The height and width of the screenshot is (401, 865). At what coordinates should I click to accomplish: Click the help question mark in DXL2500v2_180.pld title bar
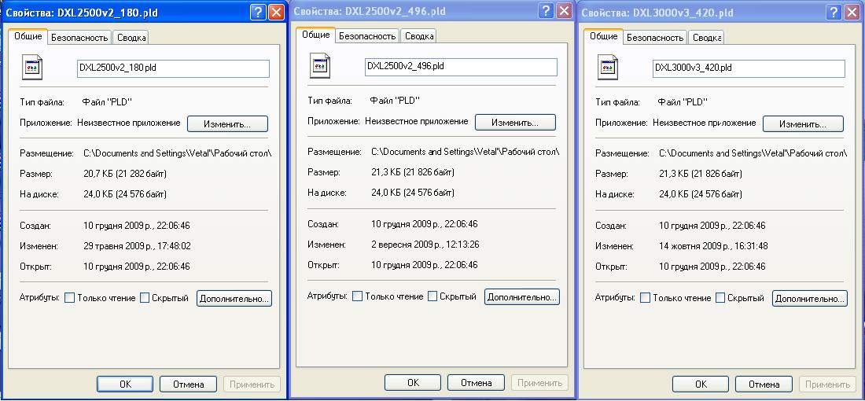point(258,13)
